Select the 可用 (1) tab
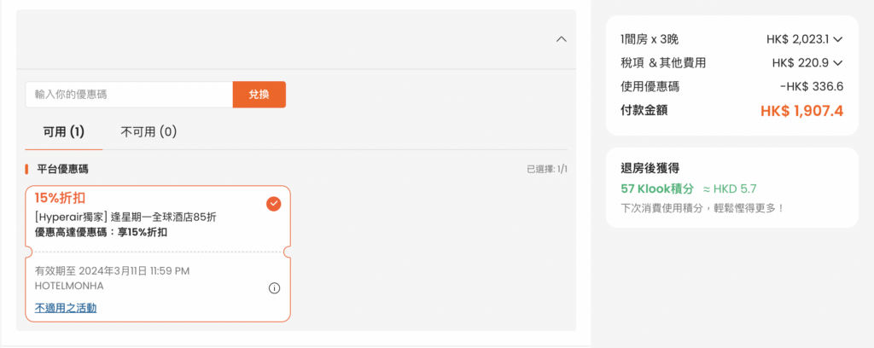 coord(63,132)
